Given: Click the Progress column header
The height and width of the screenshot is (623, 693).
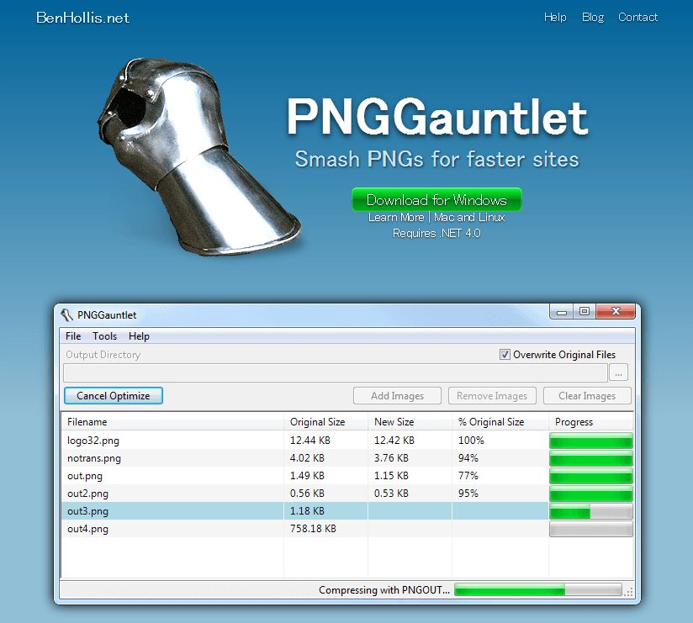Looking at the screenshot, I should coord(591,422).
